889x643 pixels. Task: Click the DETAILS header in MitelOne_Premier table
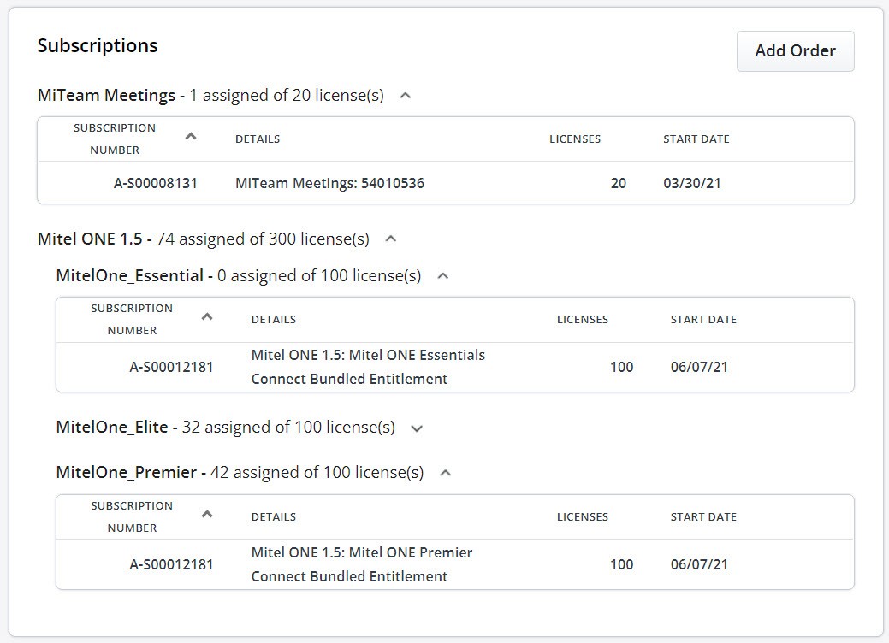[x=273, y=517]
